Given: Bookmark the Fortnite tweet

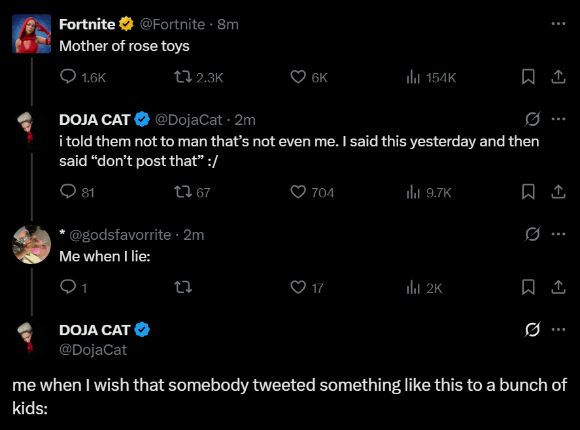Looking at the screenshot, I should (528, 77).
